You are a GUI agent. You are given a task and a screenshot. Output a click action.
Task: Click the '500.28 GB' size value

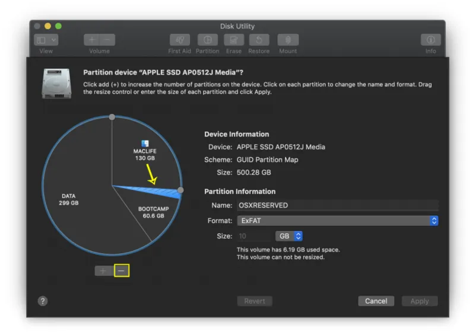254,172
